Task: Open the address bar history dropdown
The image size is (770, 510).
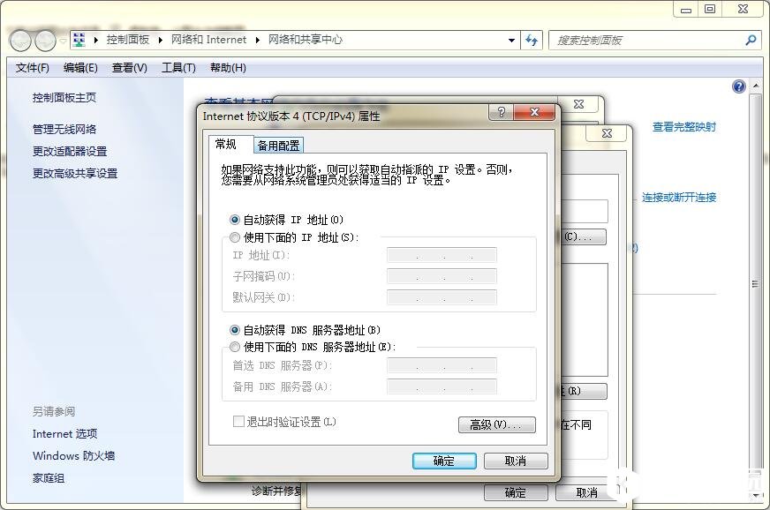Action: click(x=510, y=40)
